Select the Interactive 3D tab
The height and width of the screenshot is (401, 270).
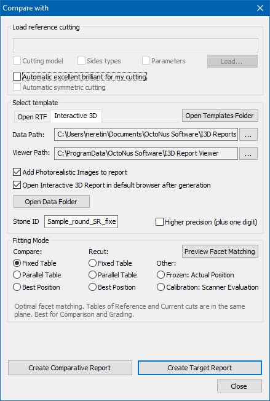[76, 116]
